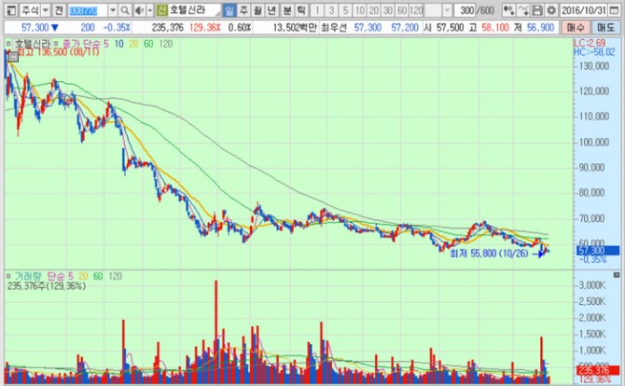Click the 종가 단순 moving average legend
This screenshot has height=386, width=625.
[x=81, y=44]
